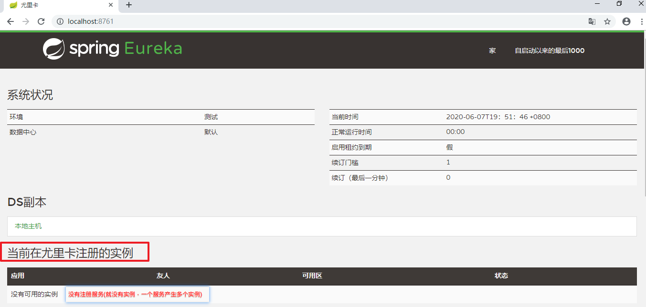This screenshot has height=307, width=646.
Task: Bookmark this page with the star icon
Action: pos(607,21)
